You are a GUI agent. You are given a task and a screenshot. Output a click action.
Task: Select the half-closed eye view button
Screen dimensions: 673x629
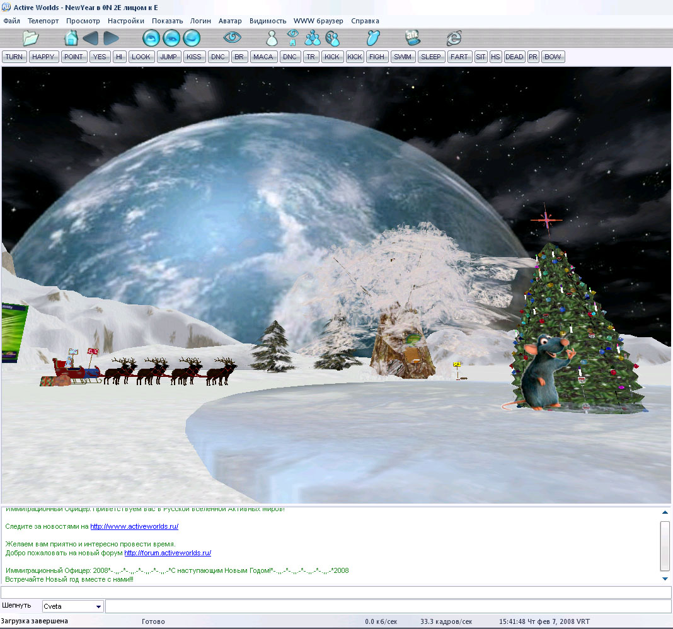171,38
